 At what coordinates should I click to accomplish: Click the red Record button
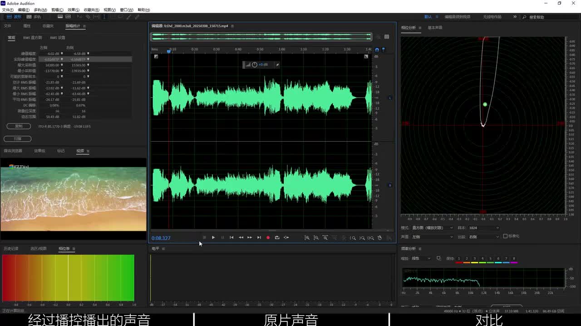point(268,238)
